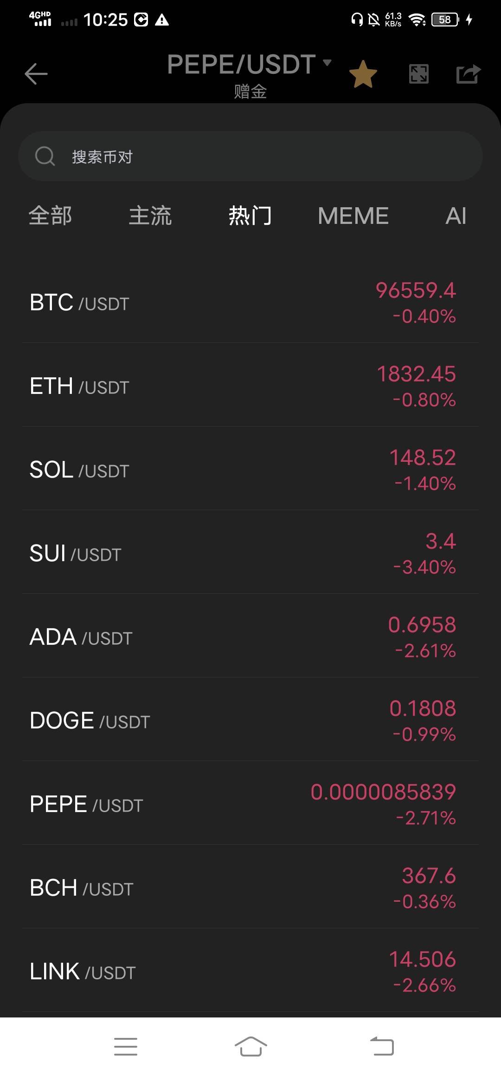Open the fullscreen expand icon
Viewport: 501px width, 1076px height.
pos(418,74)
